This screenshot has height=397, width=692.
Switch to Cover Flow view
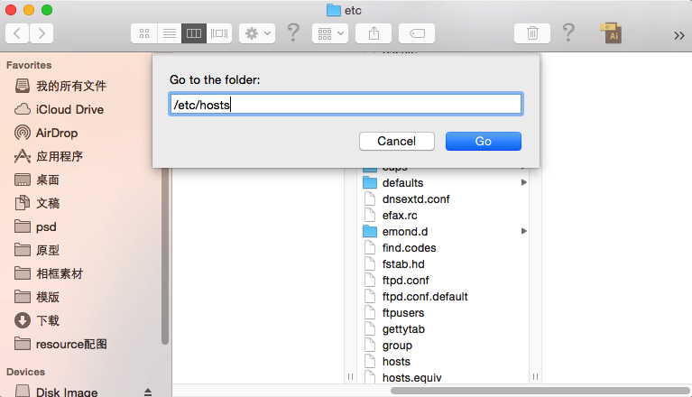pos(219,33)
